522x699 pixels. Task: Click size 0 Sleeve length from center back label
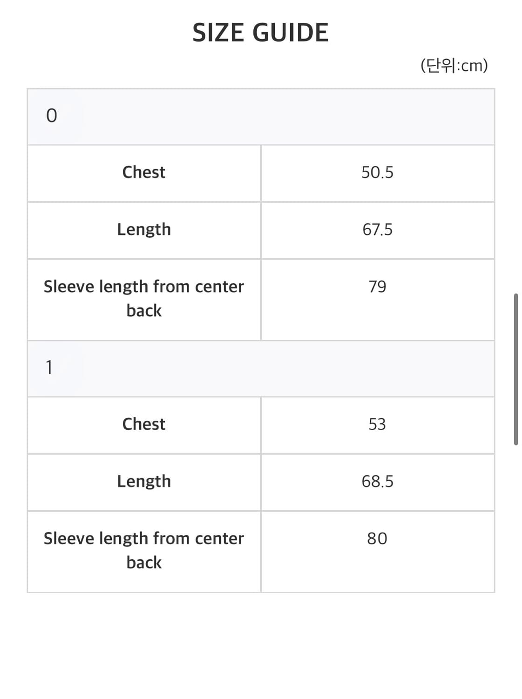[x=143, y=298]
